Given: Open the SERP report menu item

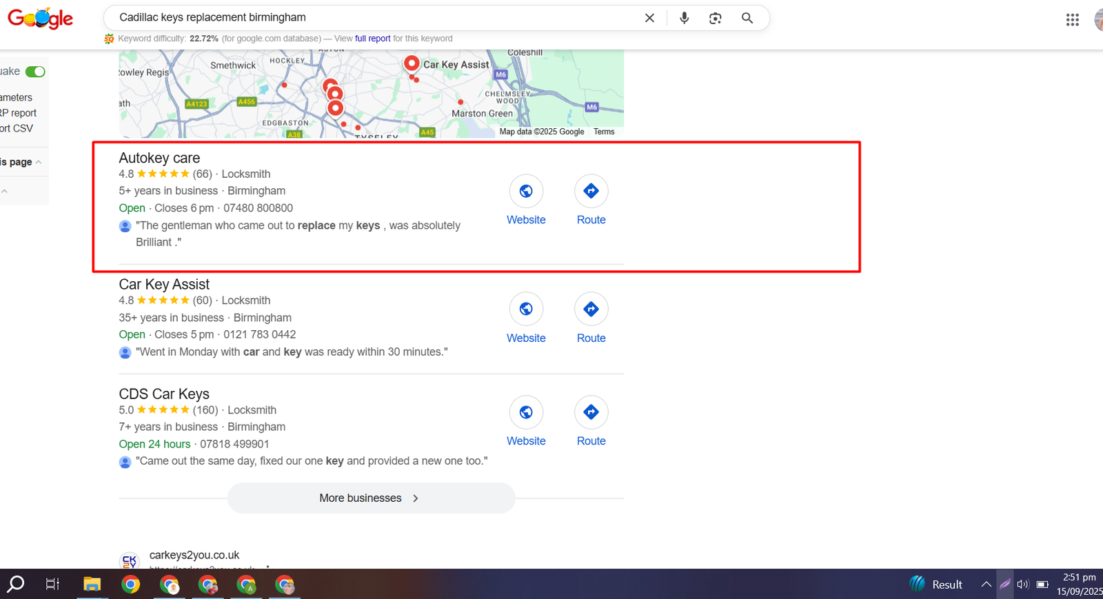Looking at the screenshot, I should (19, 113).
